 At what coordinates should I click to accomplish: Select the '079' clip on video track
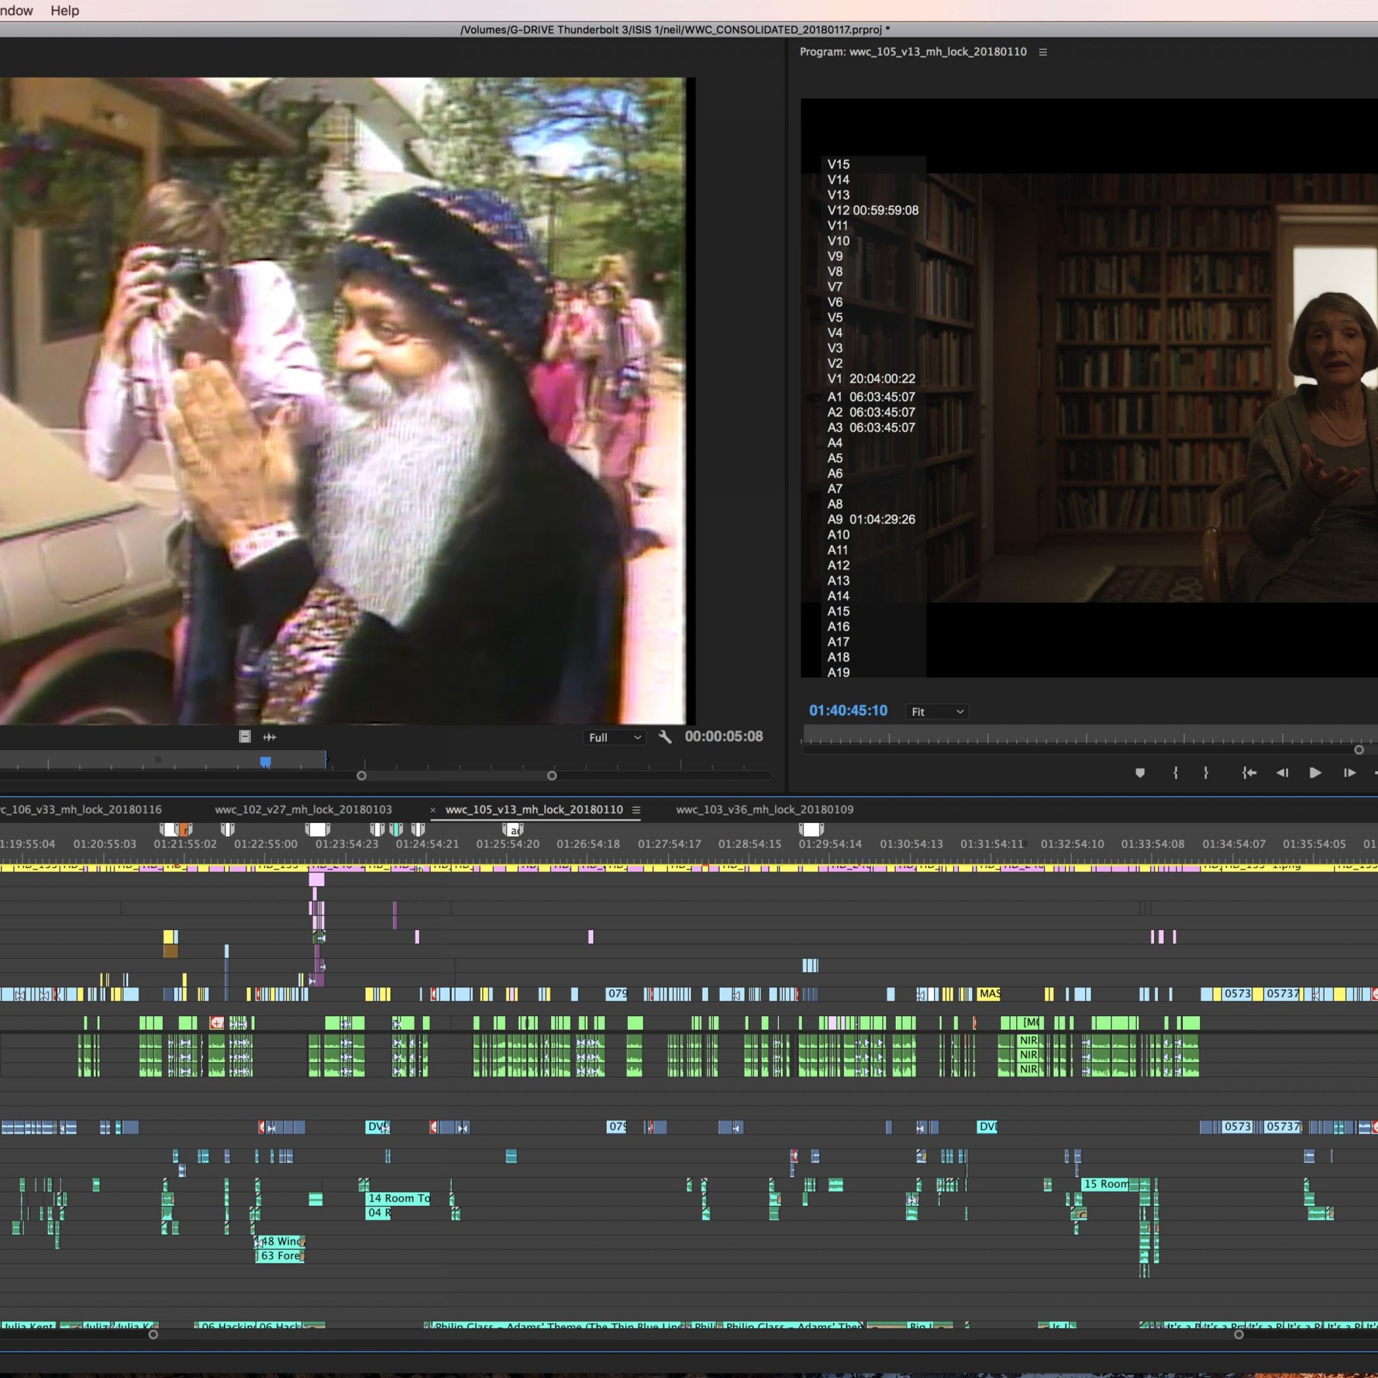617,994
